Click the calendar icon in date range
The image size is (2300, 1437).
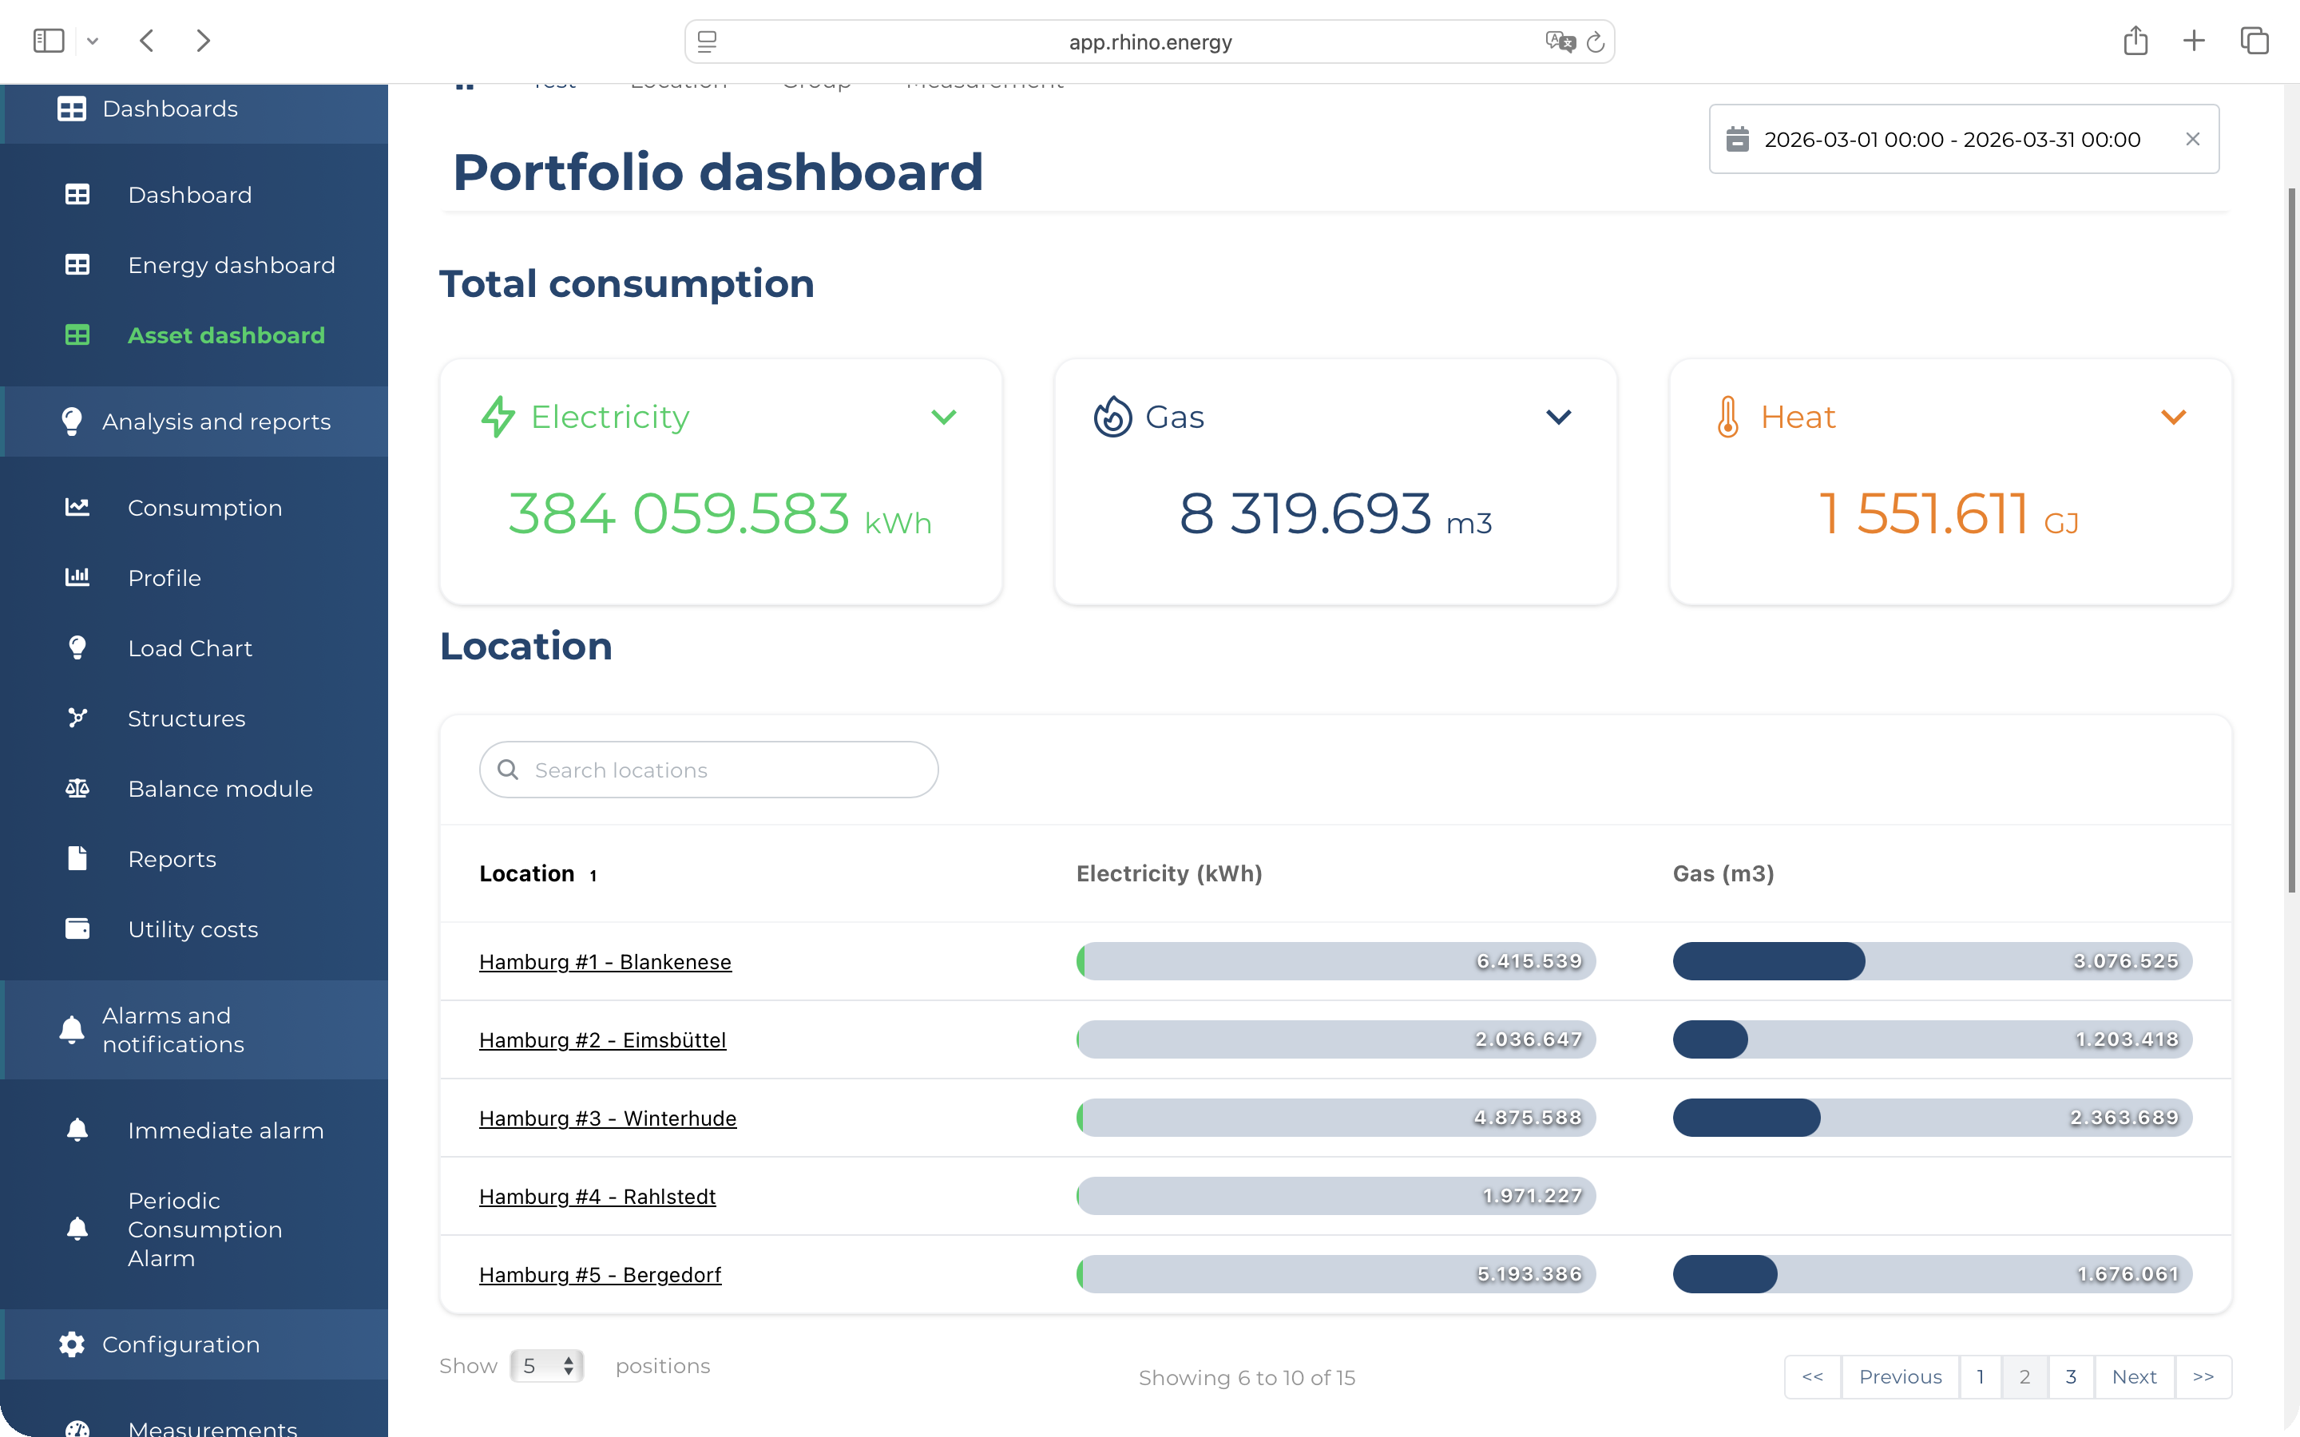1737,139
